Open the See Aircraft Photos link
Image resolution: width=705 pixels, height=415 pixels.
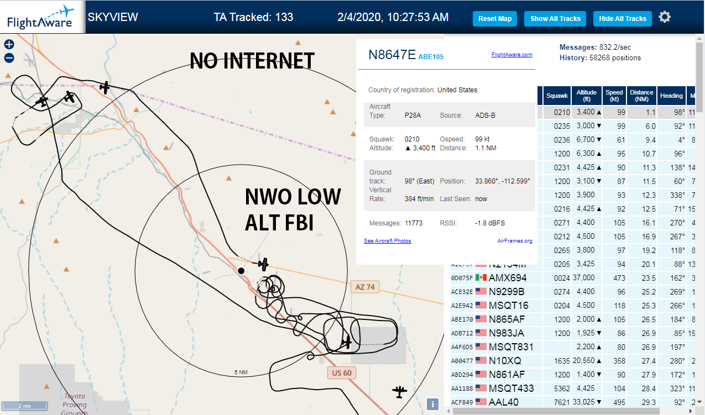[388, 241]
